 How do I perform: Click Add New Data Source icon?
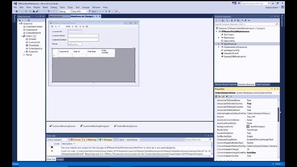point(19,20)
